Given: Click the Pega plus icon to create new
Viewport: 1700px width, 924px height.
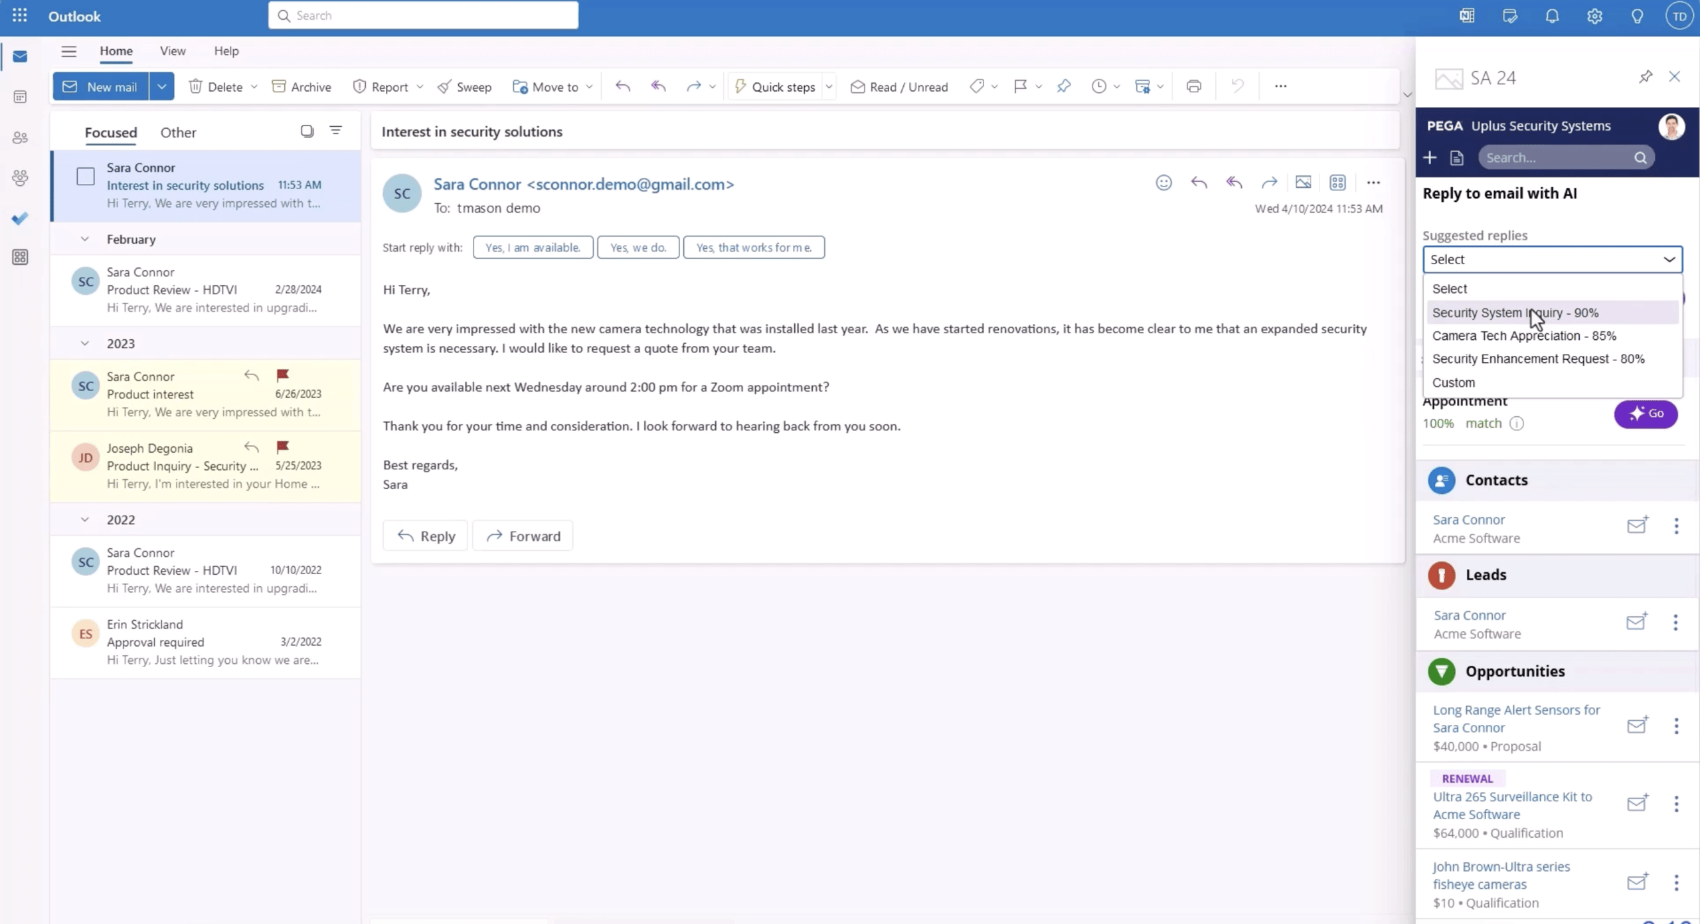Looking at the screenshot, I should click(1430, 157).
